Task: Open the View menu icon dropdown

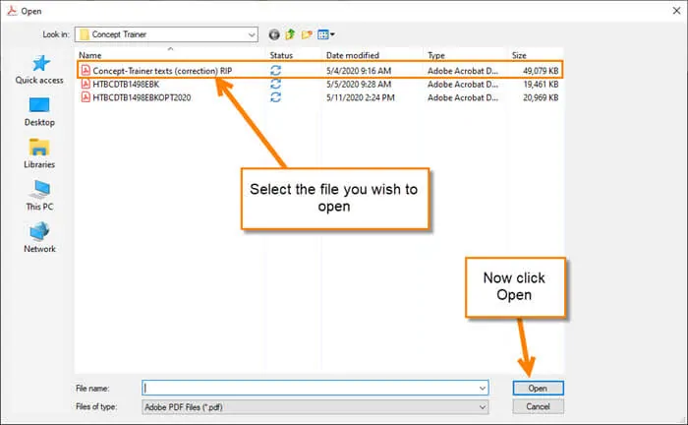Action: 325,34
